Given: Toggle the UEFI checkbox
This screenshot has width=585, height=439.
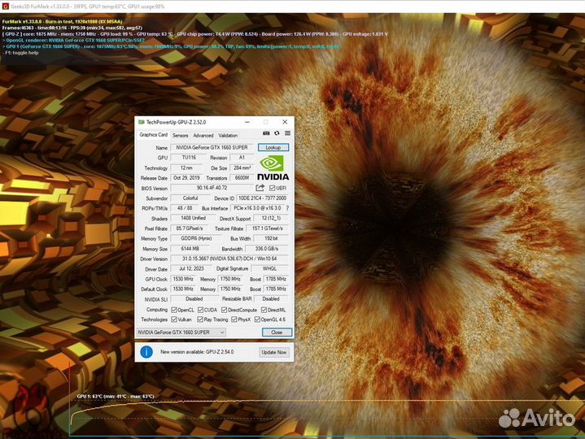Looking at the screenshot, I should coord(272,188).
